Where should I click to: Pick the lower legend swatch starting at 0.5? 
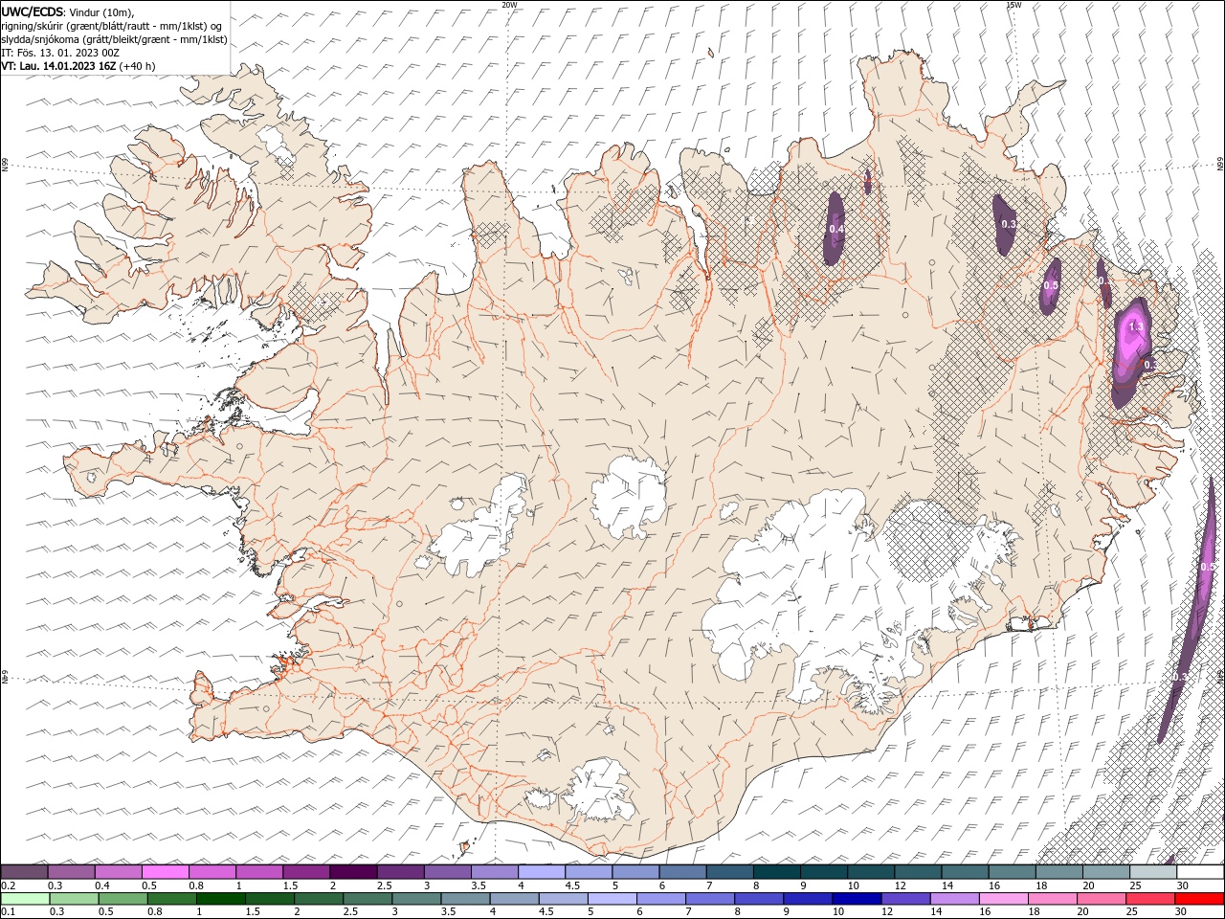122,899
